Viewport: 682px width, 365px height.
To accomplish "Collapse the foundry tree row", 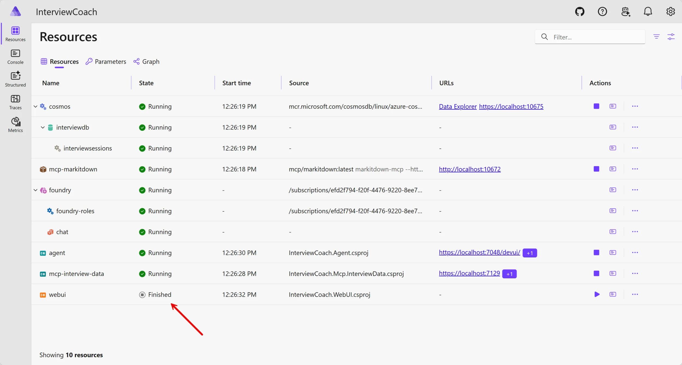I will (35, 190).
